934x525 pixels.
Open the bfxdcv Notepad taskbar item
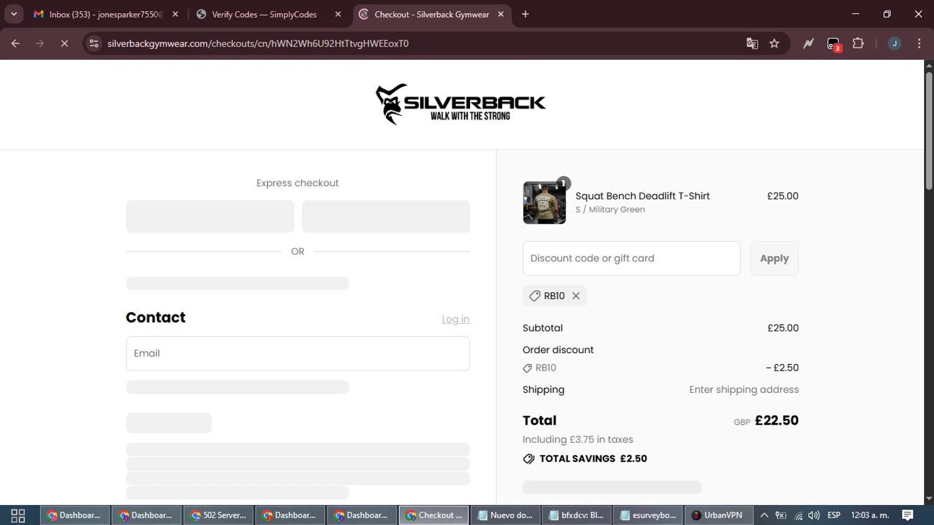coord(577,516)
